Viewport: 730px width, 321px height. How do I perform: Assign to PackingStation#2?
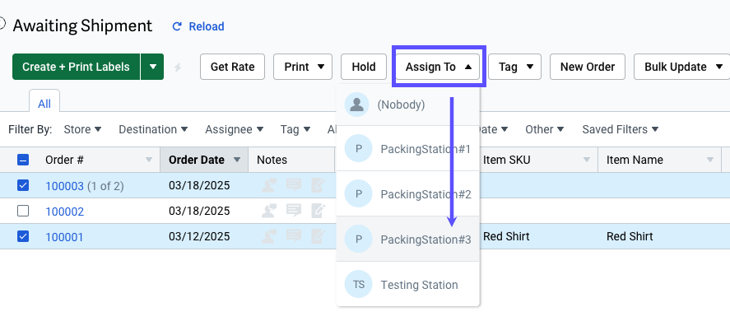pyautogui.click(x=408, y=193)
